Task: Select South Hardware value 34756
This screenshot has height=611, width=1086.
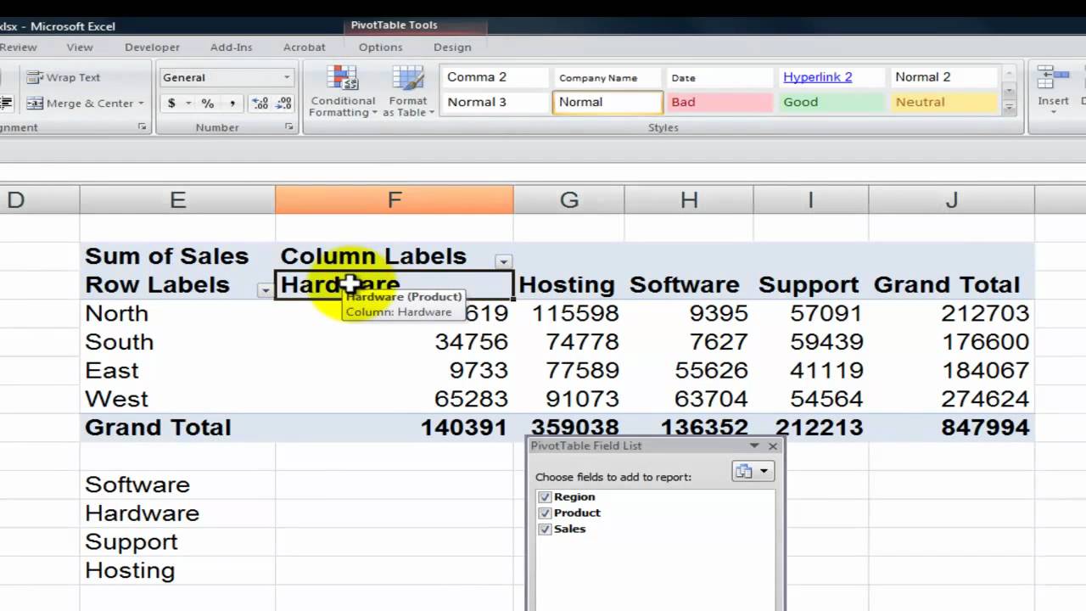Action: click(395, 342)
